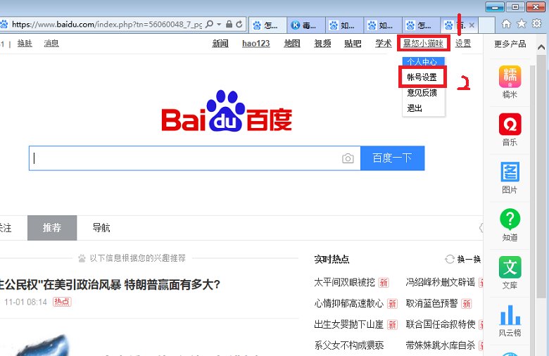Close the active browser tab with X
Viewport: 549px width, 356px height.
point(472,25)
